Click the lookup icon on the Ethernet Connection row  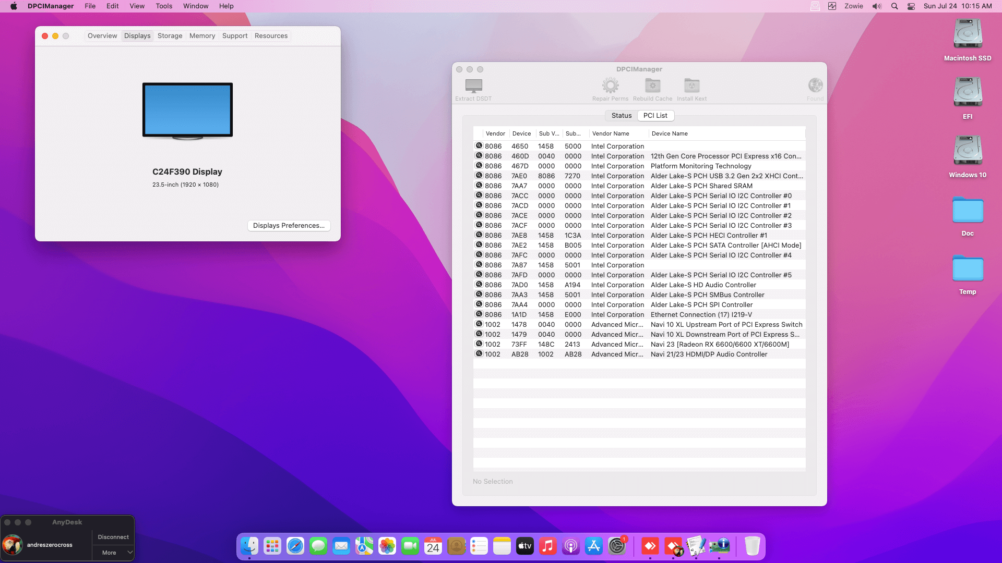479,314
